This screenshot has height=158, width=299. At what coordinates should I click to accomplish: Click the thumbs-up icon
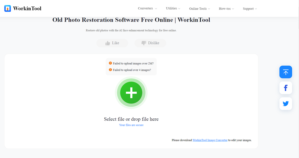pos(108,43)
